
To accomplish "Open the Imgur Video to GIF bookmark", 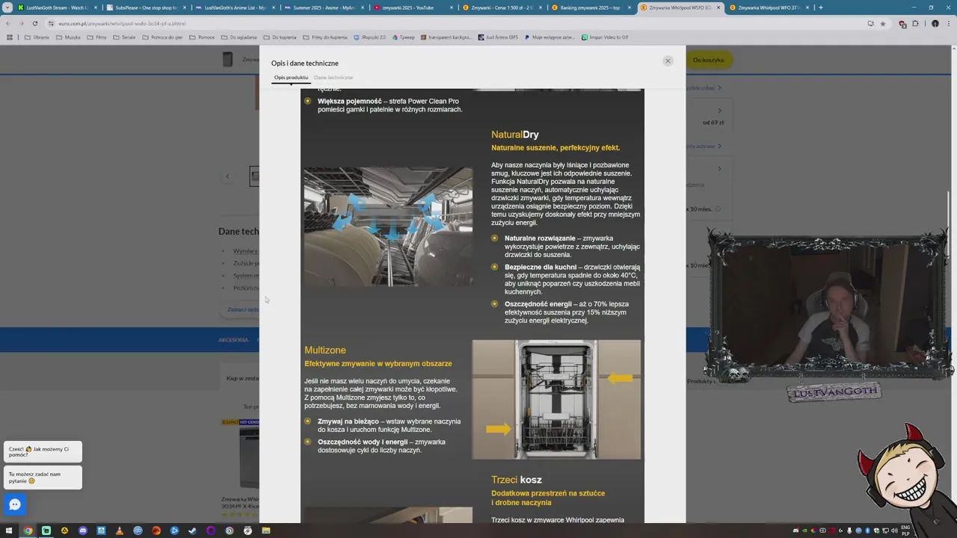I will click(604, 37).
